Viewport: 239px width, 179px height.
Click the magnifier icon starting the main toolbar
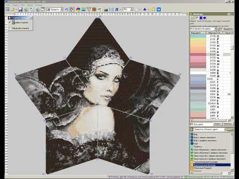7,9
